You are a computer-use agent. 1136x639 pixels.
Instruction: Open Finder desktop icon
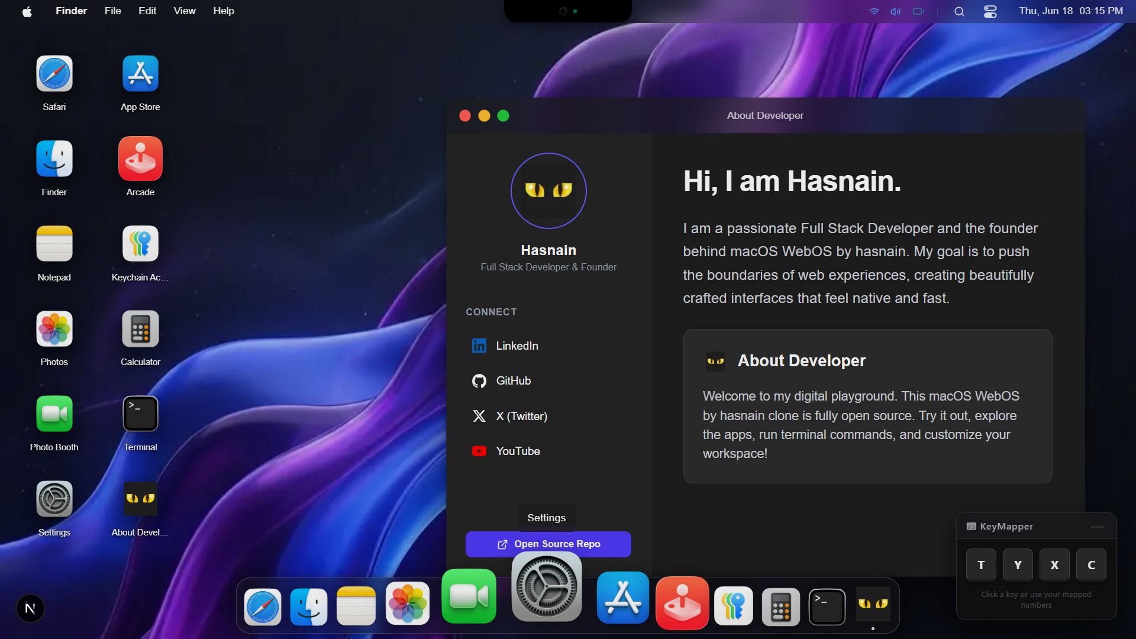tap(54, 159)
